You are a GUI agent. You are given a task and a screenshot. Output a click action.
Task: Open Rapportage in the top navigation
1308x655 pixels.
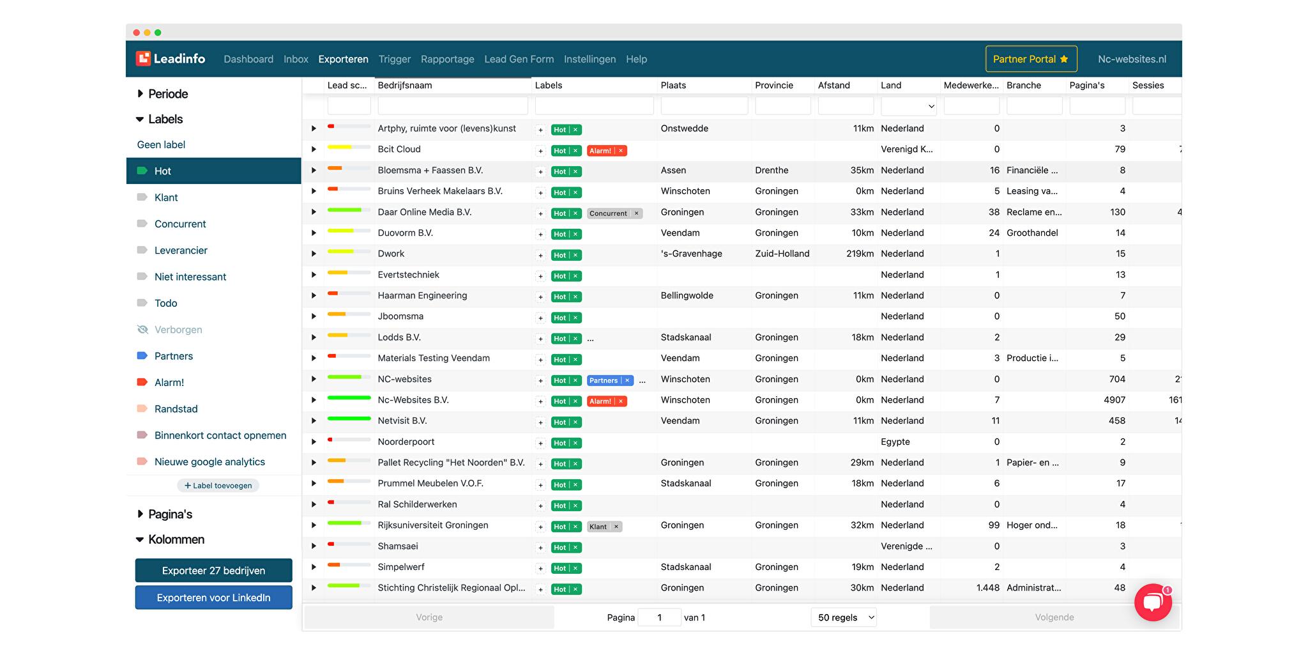(448, 59)
